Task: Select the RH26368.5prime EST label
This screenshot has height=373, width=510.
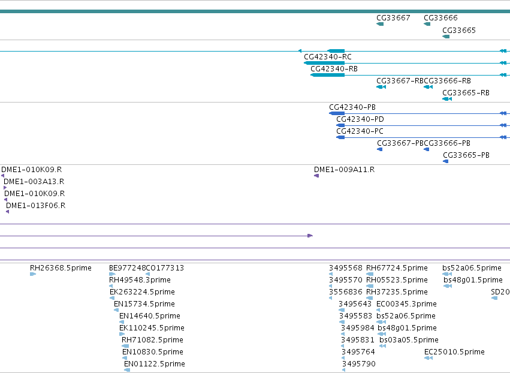Action: (x=61, y=268)
